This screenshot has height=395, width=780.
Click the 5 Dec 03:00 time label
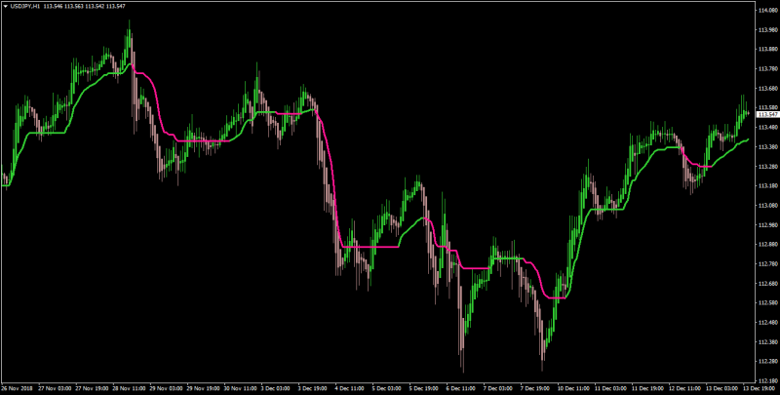[x=384, y=387]
